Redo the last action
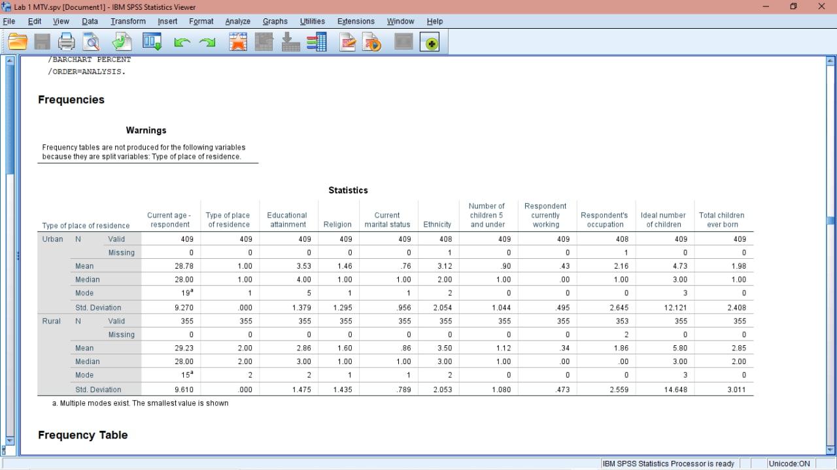This screenshot has height=470, width=837. pyautogui.click(x=208, y=42)
